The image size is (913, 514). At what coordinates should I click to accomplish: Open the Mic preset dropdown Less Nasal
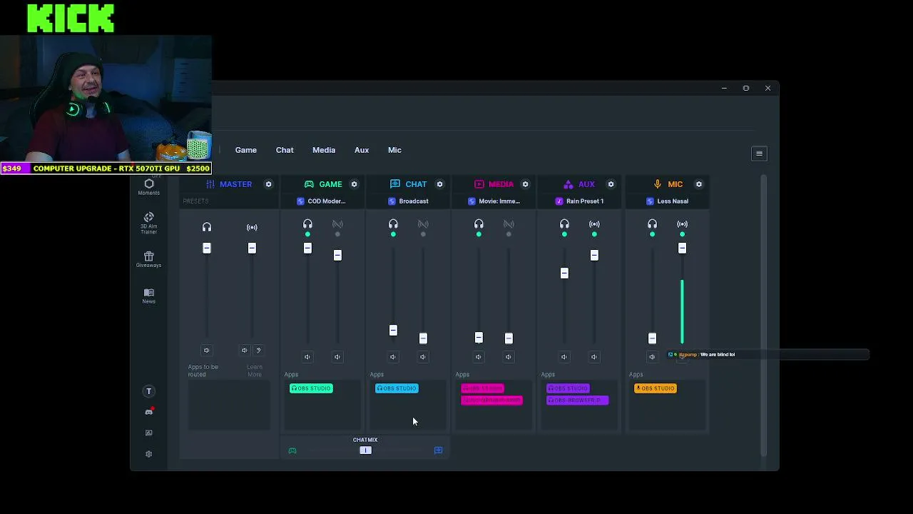click(667, 201)
